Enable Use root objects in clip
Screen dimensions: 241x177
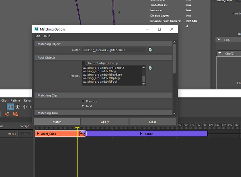point(84,63)
